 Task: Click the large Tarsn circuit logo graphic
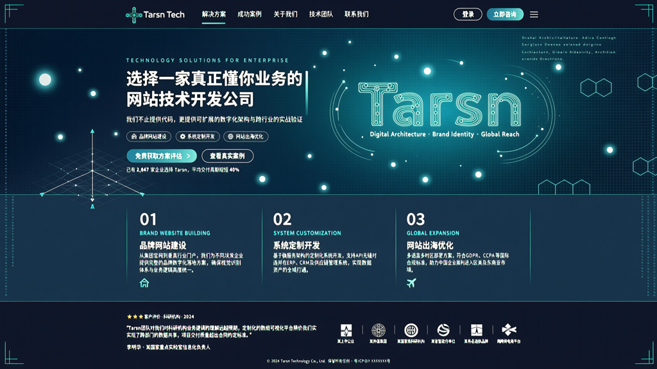(x=440, y=104)
